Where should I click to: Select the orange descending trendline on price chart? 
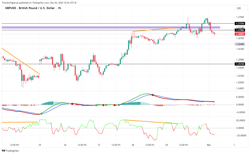[21, 61]
